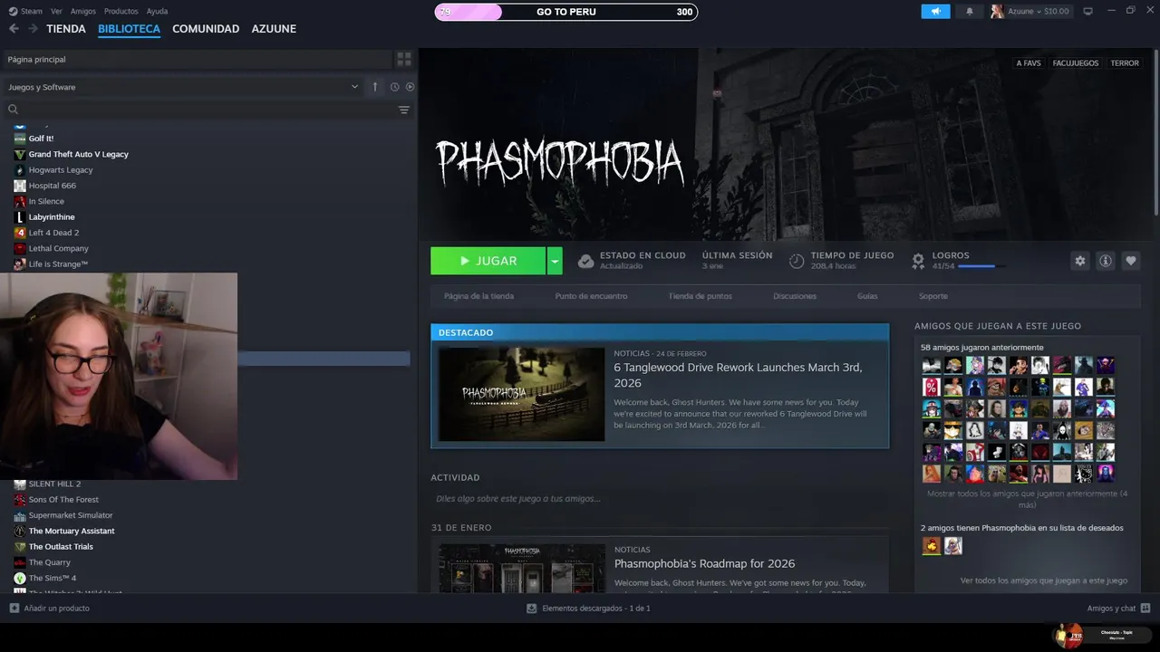Launch Phasmophobia with the Jugar button
The height and width of the screenshot is (652, 1160).
pyautogui.click(x=488, y=261)
